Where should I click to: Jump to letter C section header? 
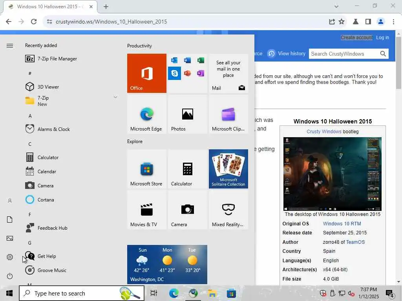pyautogui.click(x=30, y=144)
